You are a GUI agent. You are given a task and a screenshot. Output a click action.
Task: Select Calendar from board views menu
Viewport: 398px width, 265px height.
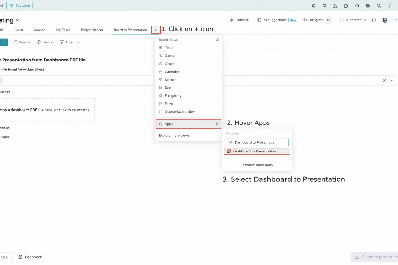172,72
